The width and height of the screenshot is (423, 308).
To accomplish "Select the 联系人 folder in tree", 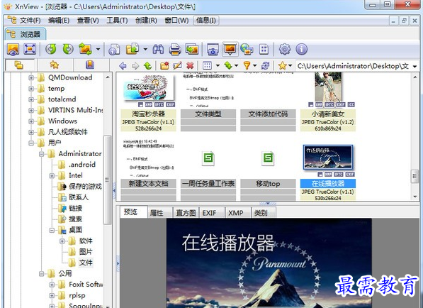I will coord(79,197).
